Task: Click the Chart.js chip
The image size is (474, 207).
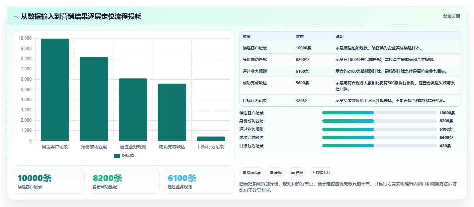Action: [252, 172]
